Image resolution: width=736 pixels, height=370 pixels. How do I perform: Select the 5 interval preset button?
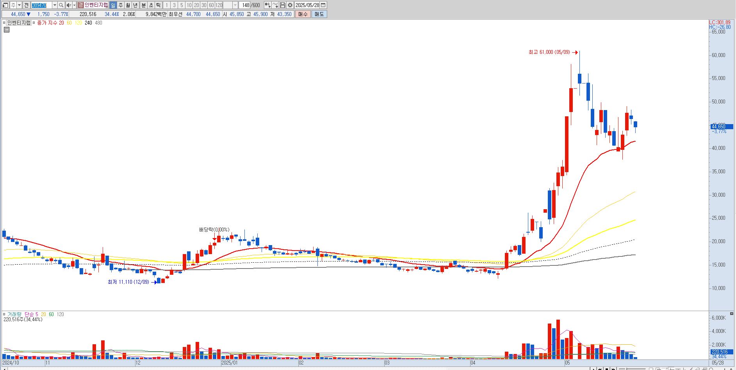pos(182,5)
